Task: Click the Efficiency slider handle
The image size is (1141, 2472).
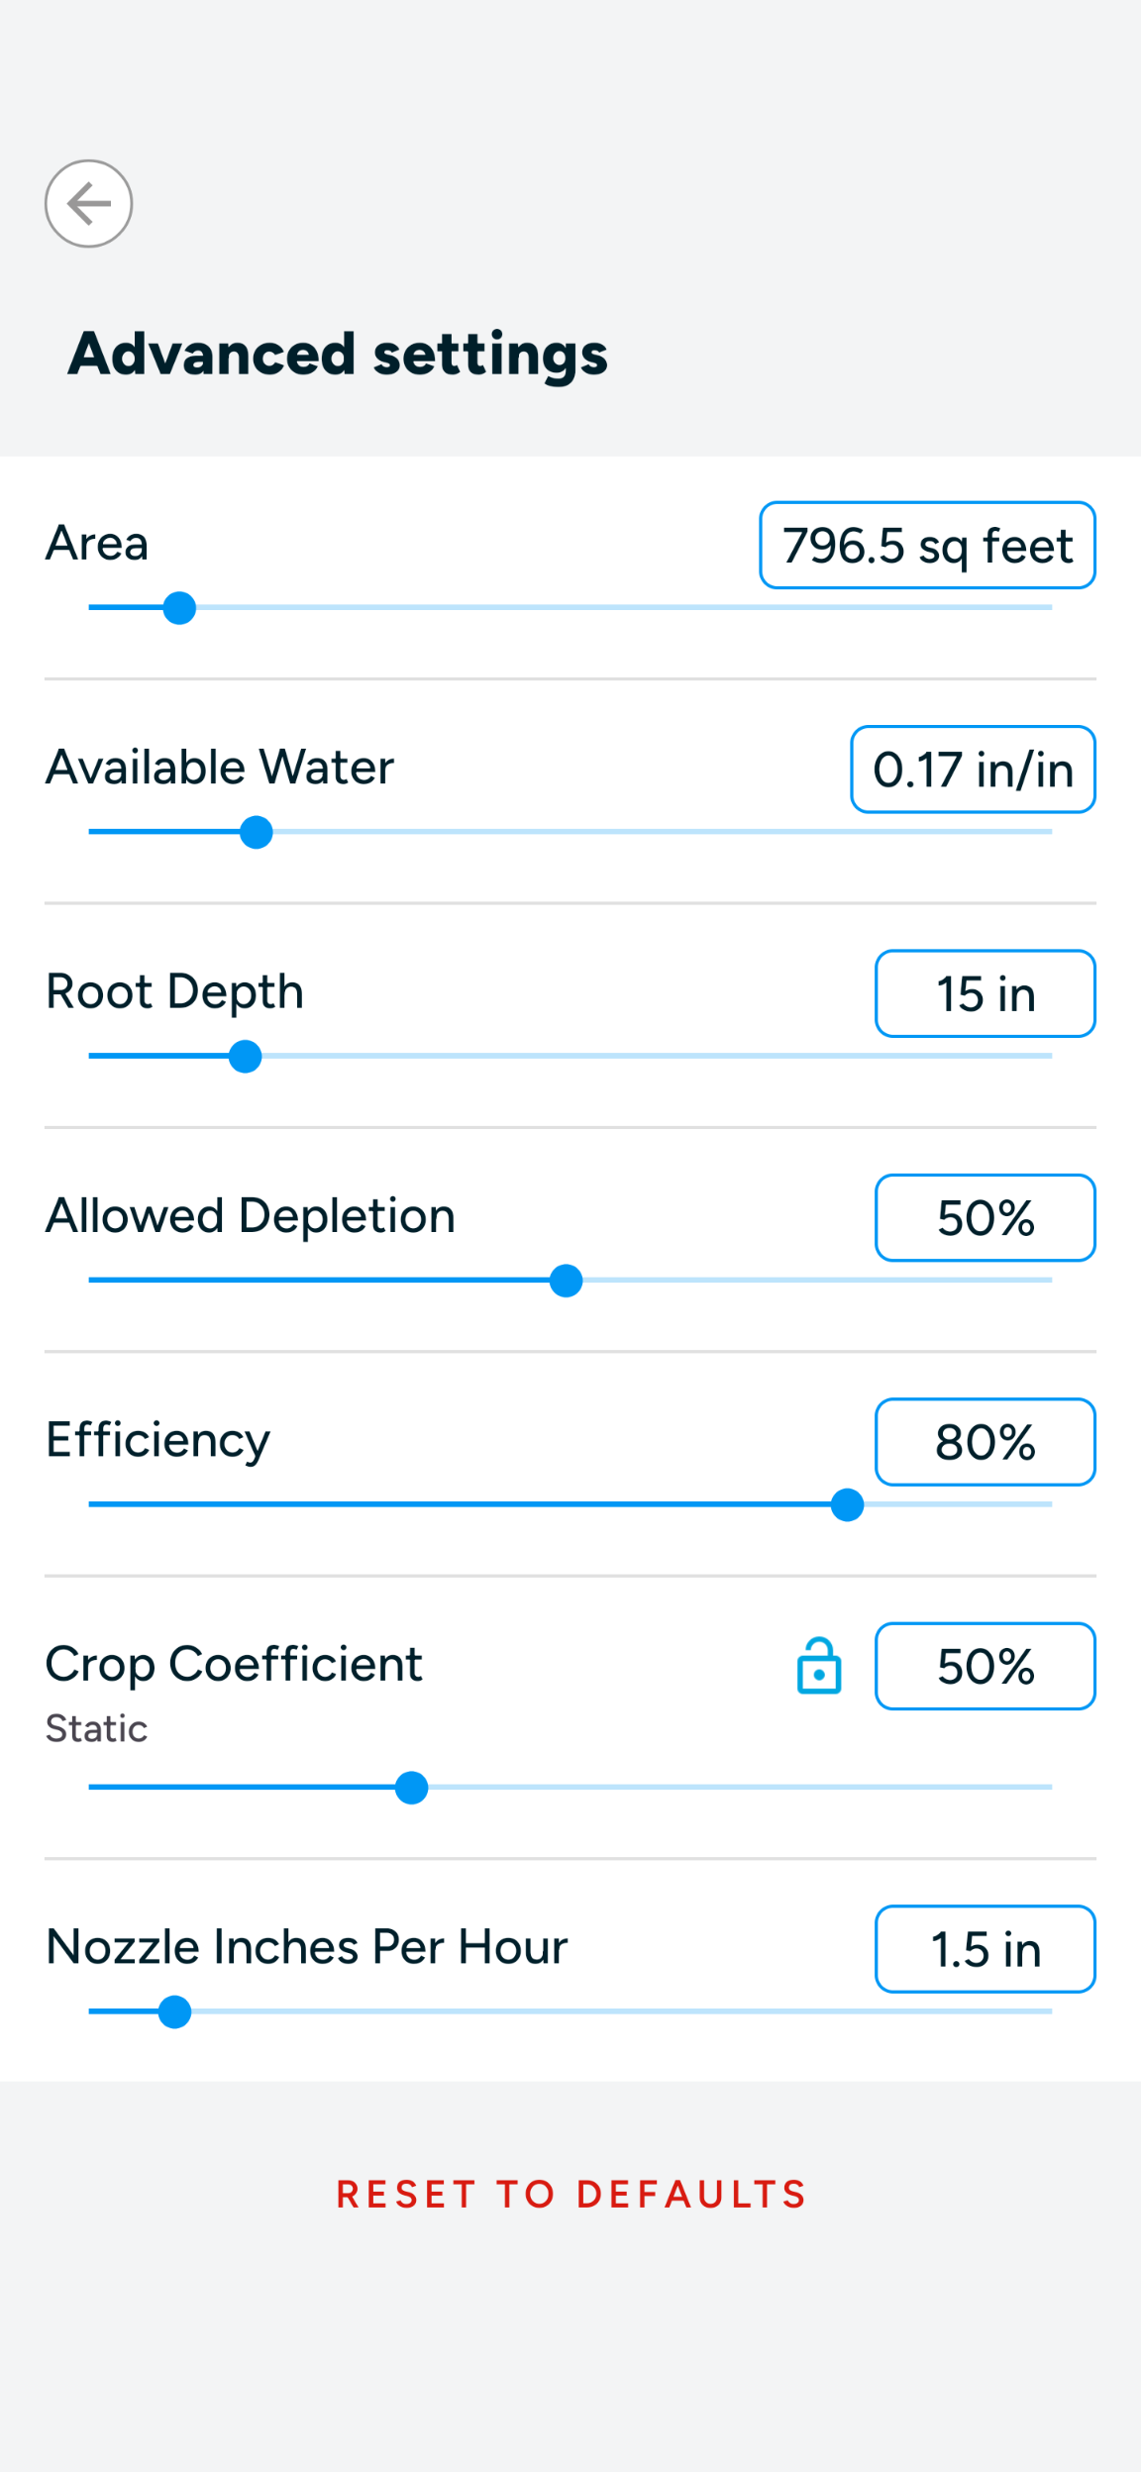Action: coord(847,1505)
